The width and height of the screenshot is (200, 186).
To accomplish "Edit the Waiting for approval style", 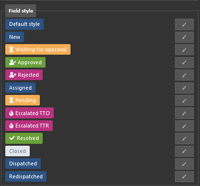I will click(184, 50).
